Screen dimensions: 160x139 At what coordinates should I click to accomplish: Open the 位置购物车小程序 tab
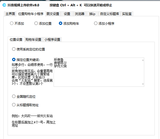tap(31, 14)
